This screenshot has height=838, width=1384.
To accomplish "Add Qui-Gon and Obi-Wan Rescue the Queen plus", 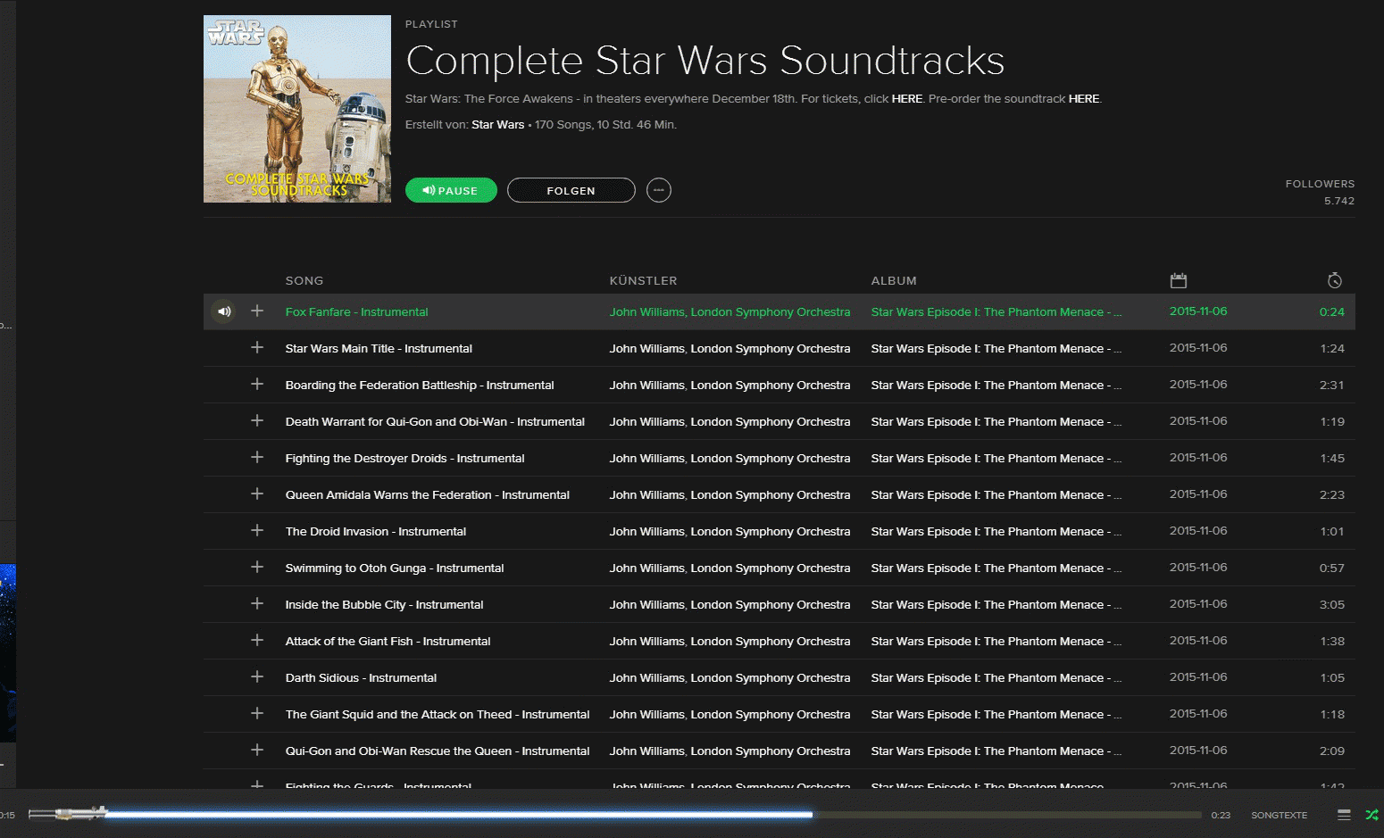I will 257,750.
